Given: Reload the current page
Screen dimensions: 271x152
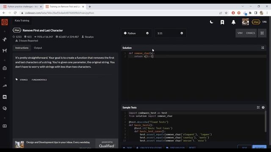Looking at the screenshot, I should (15, 13).
